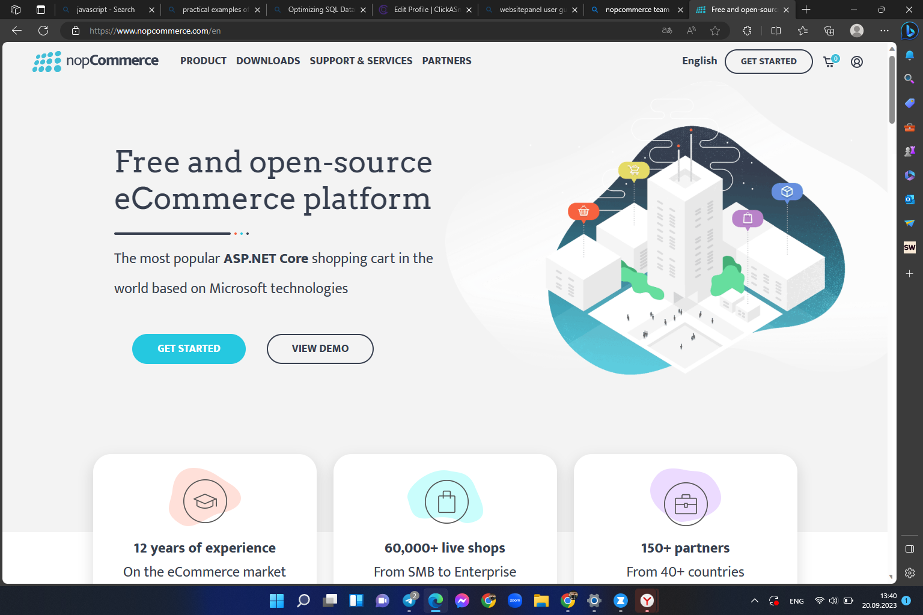The height and width of the screenshot is (615, 923).
Task: Open the DOWNLOADS menu
Action: pyautogui.click(x=268, y=61)
